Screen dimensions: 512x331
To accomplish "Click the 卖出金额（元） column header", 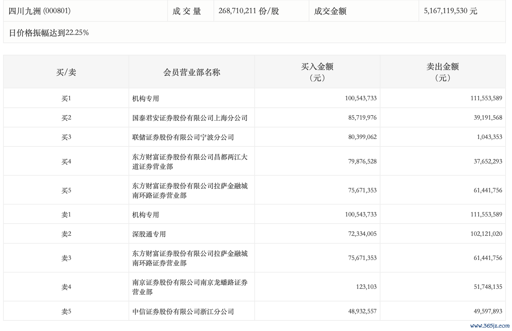I will [x=443, y=72].
